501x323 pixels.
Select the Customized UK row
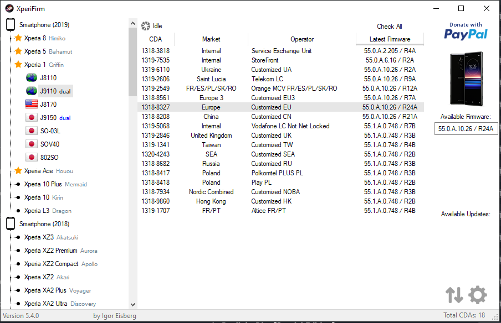click(x=281, y=135)
